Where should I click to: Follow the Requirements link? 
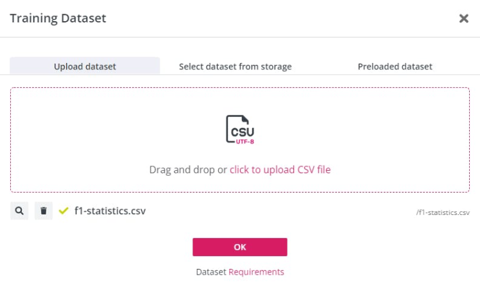(256, 271)
